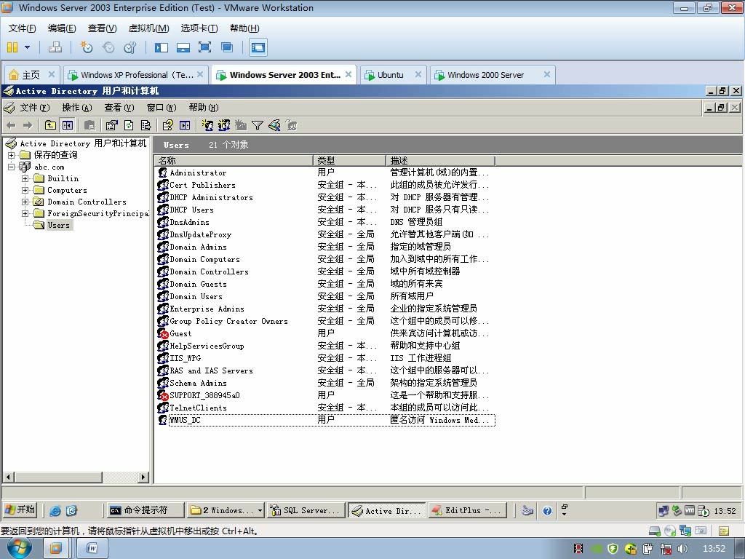Expand the 保存的查询 tree node

[x=12, y=155]
